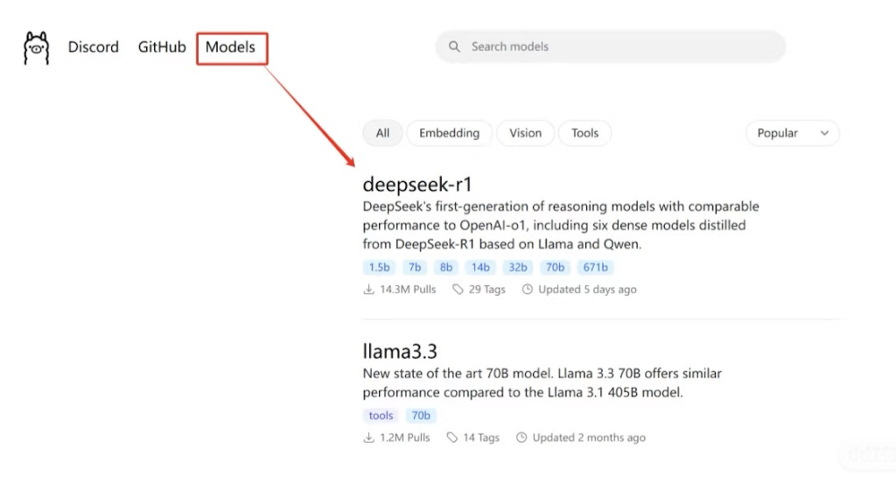Click the tag icon beside 29 Tags
The height and width of the screenshot is (477, 896).
tap(458, 290)
